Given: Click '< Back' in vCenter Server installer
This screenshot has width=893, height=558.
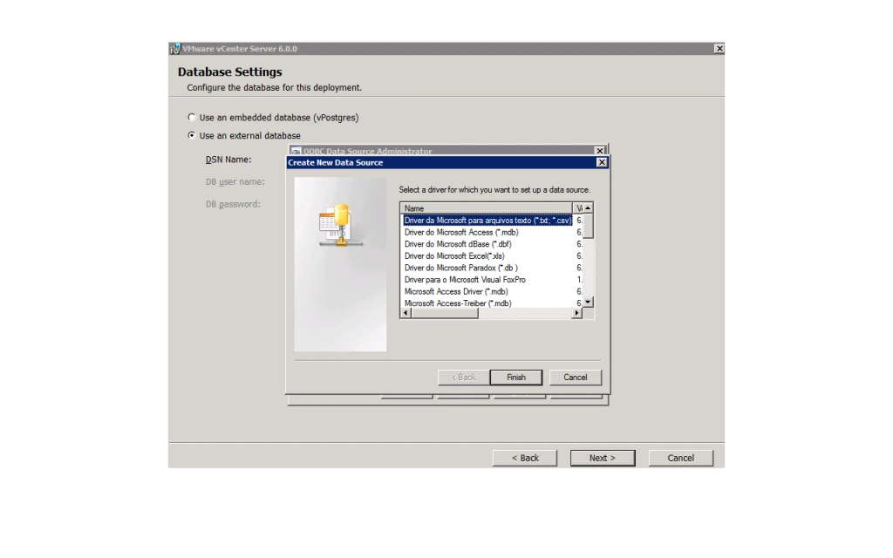Looking at the screenshot, I should (x=524, y=458).
